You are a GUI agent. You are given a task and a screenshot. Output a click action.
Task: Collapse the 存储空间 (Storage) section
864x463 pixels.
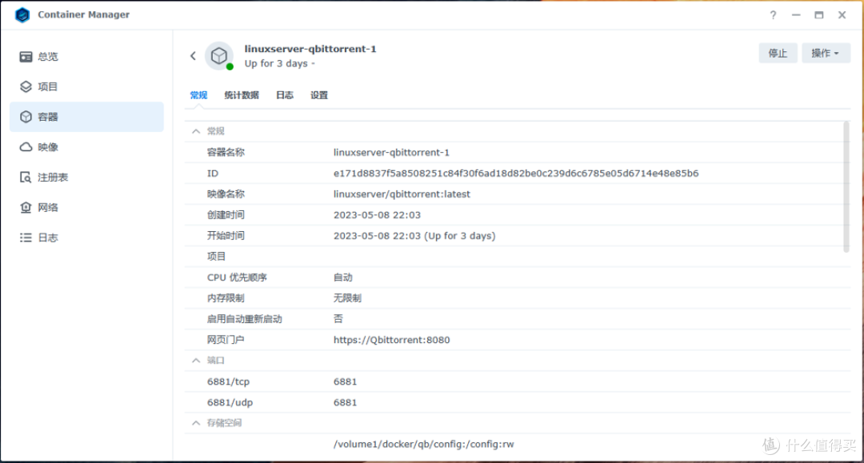click(x=196, y=423)
